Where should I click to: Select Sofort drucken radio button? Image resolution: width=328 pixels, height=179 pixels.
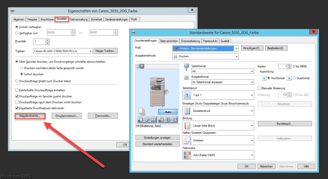point(21,74)
